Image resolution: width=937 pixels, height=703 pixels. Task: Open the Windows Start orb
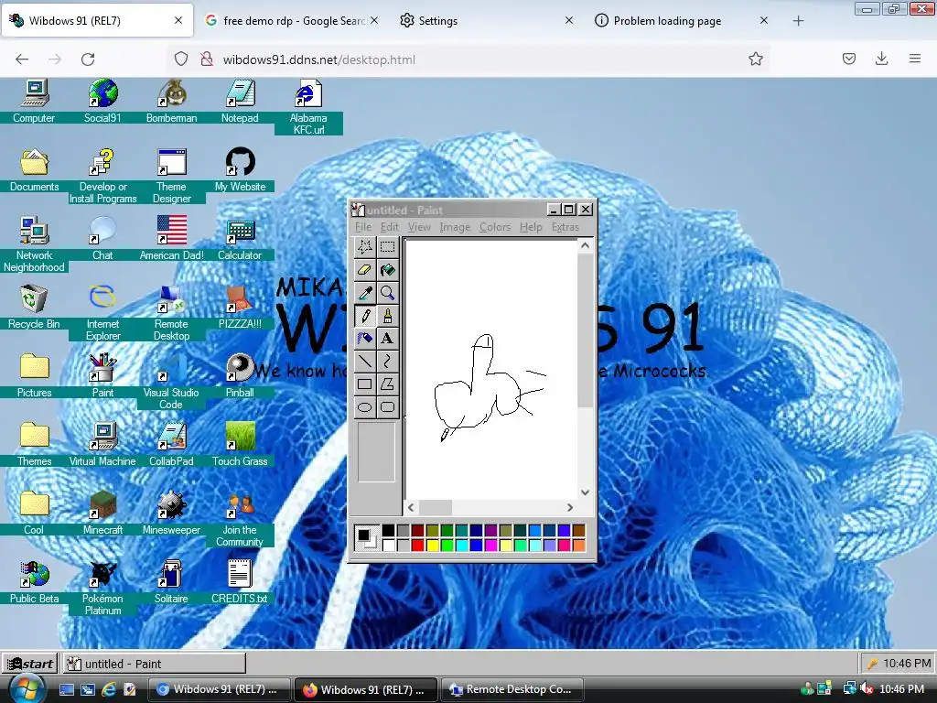point(27,690)
